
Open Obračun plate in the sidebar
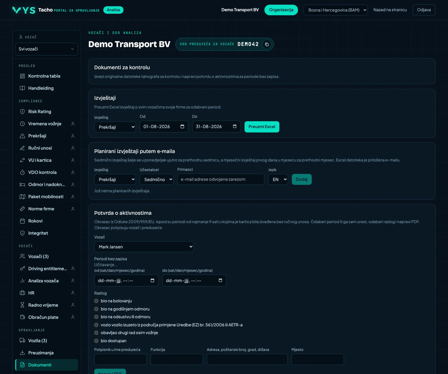[46, 317]
